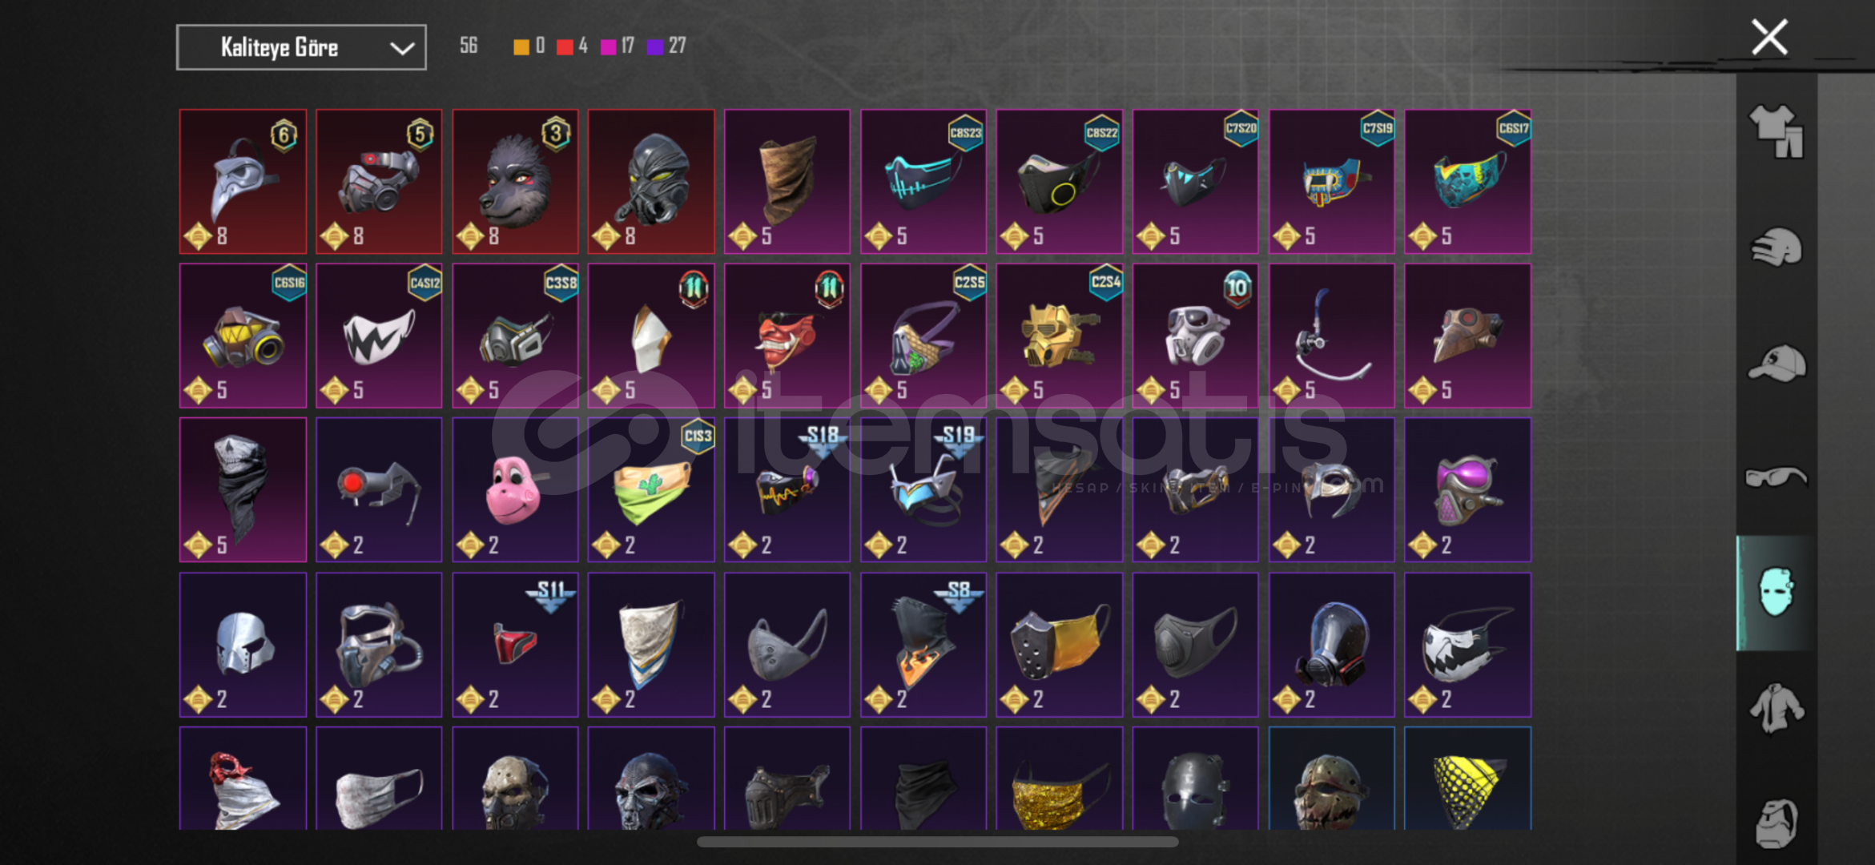Select the glasses category icon

(x=1776, y=477)
